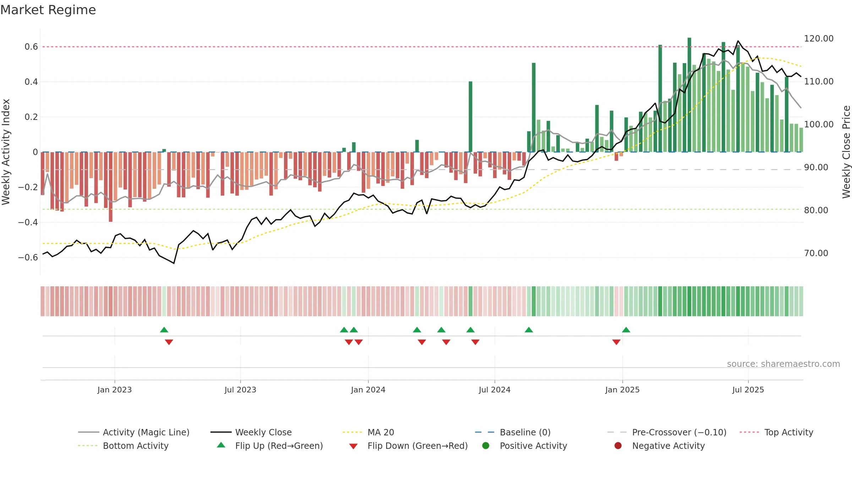The image size is (852, 479).
Task: Click the gray Activity line swatch in legend
Action: coord(88,432)
